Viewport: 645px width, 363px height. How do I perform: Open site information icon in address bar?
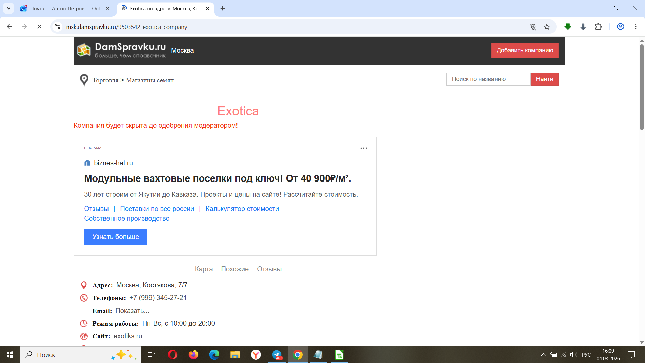(57, 27)
